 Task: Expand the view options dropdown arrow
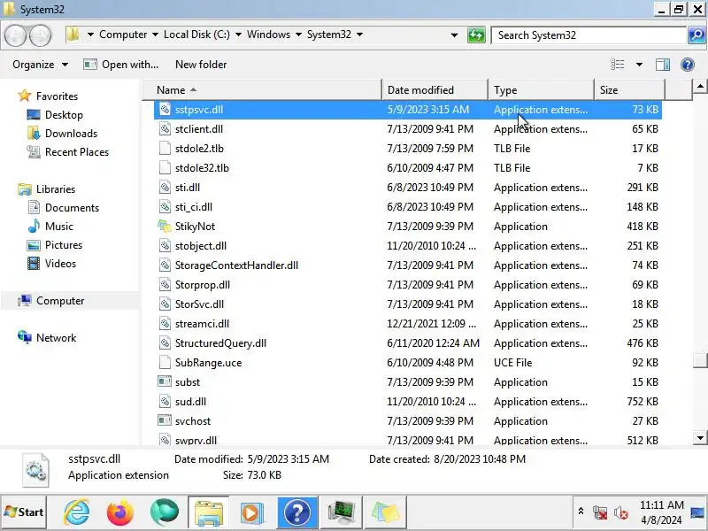639,65
